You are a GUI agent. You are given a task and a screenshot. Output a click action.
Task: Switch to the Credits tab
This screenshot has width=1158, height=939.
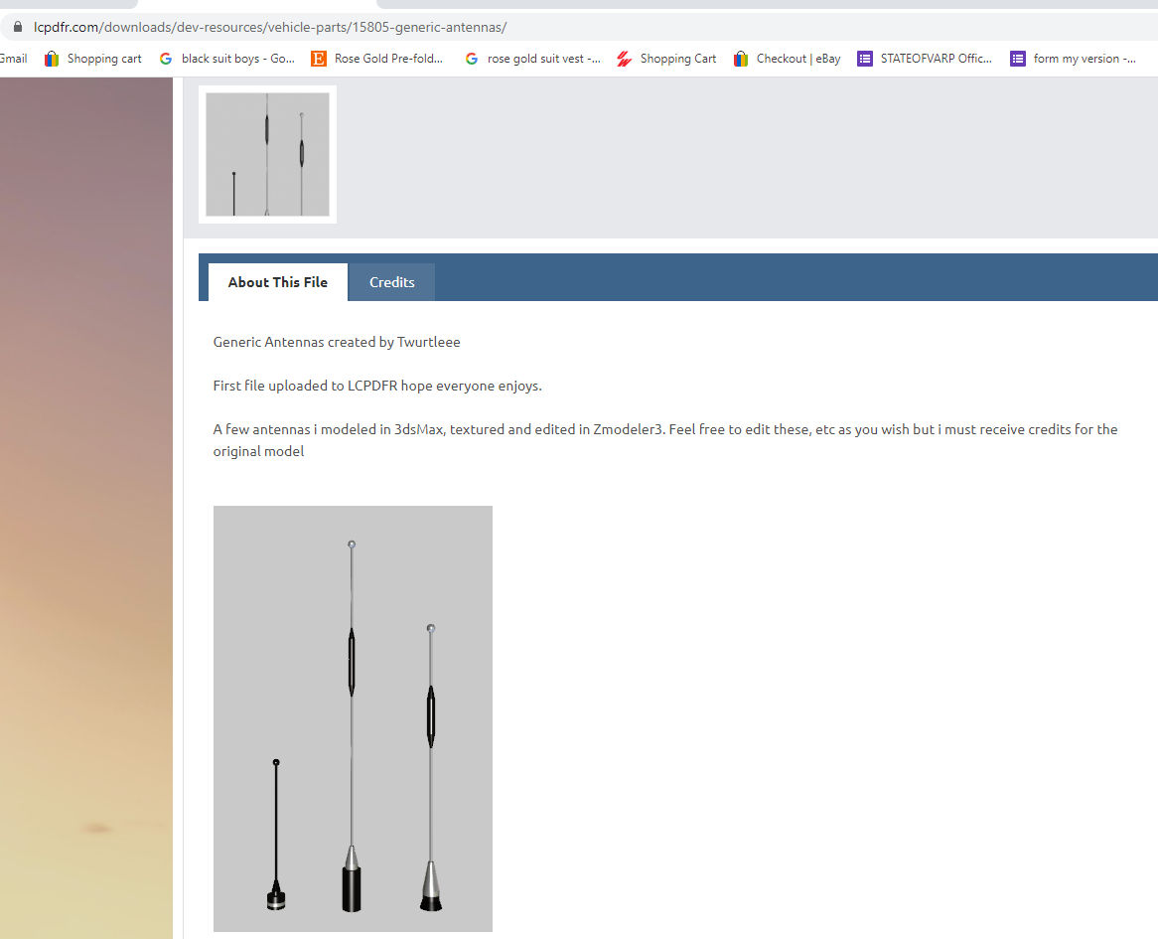point(392,282)
